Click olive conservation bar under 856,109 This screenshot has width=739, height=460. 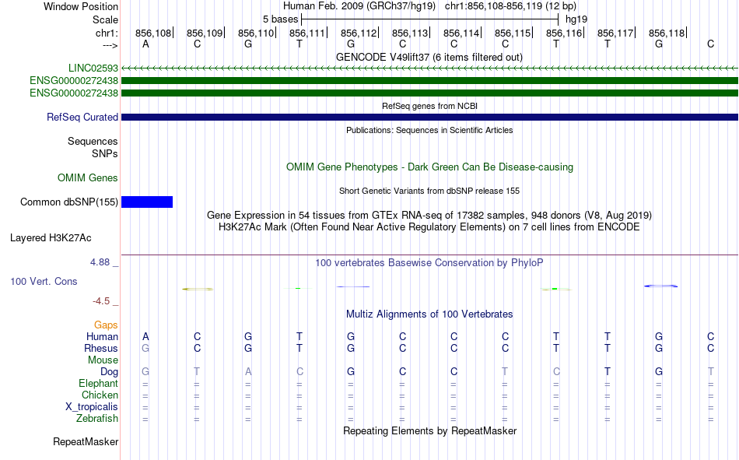198,289
